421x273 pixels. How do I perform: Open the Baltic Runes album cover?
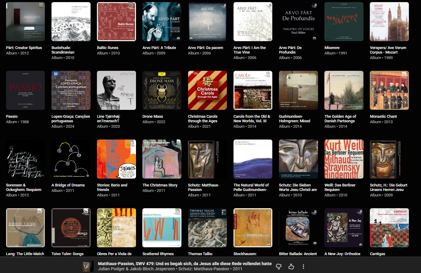click(116, 22)
